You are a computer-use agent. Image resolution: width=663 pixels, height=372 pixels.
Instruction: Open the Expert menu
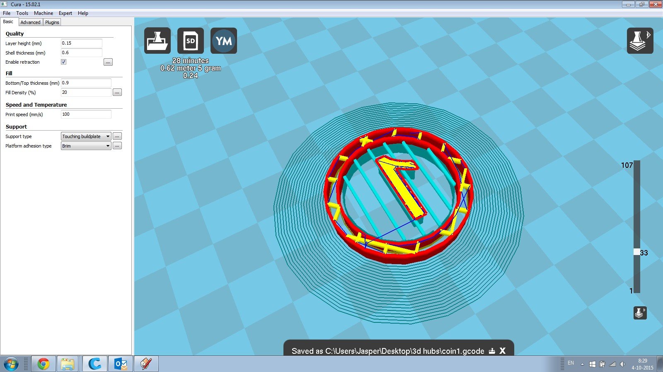pyautogui.click(x=65, y=13)
